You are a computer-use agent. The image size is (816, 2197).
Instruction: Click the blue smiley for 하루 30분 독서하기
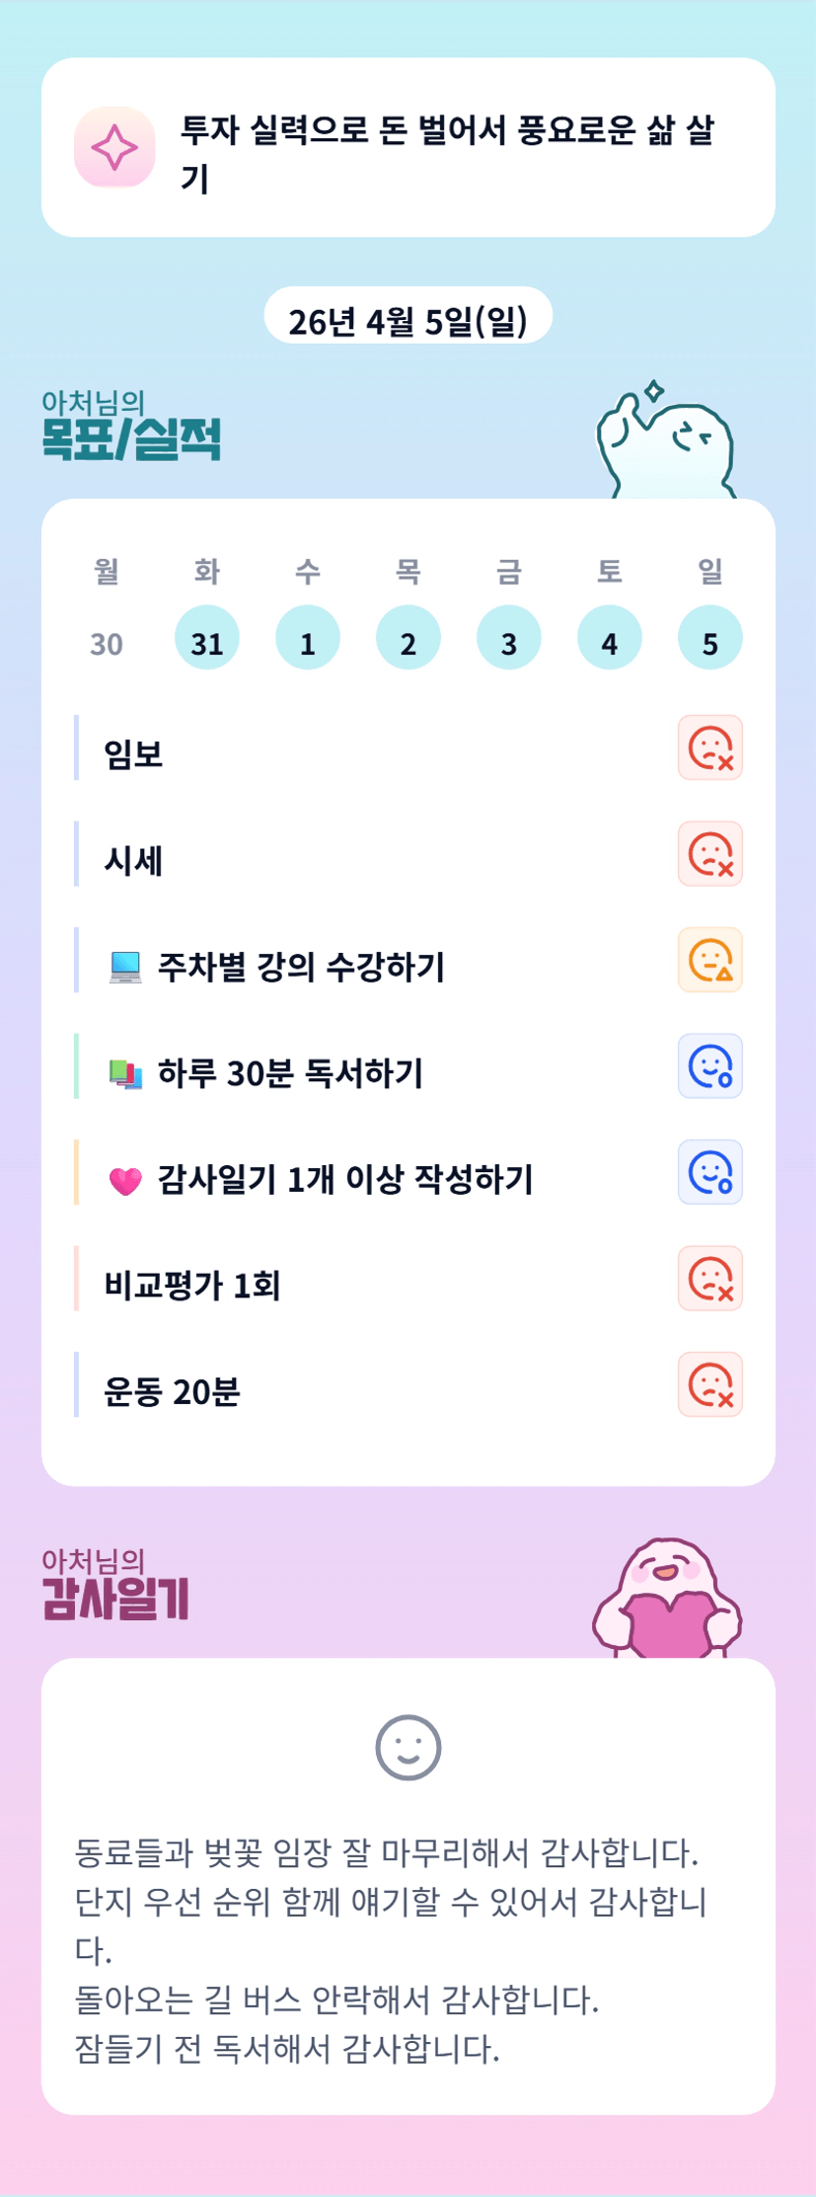(709, 1066)
